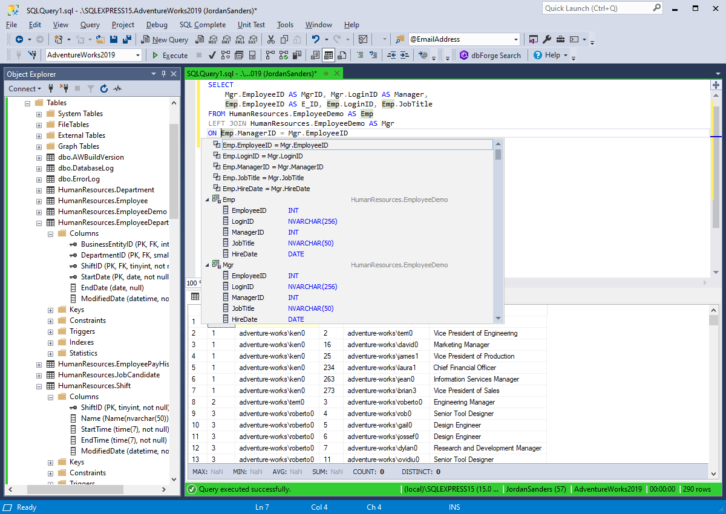Collapse the Tables node in Object Explorer
726x514 pixels.
(x=27, y=102)
